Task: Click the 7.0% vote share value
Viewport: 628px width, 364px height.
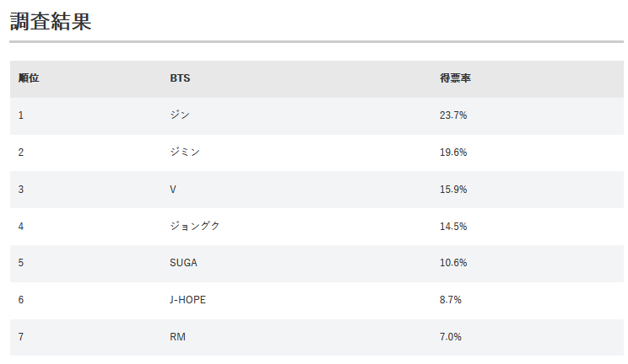Action: click(x=451, y=337)
